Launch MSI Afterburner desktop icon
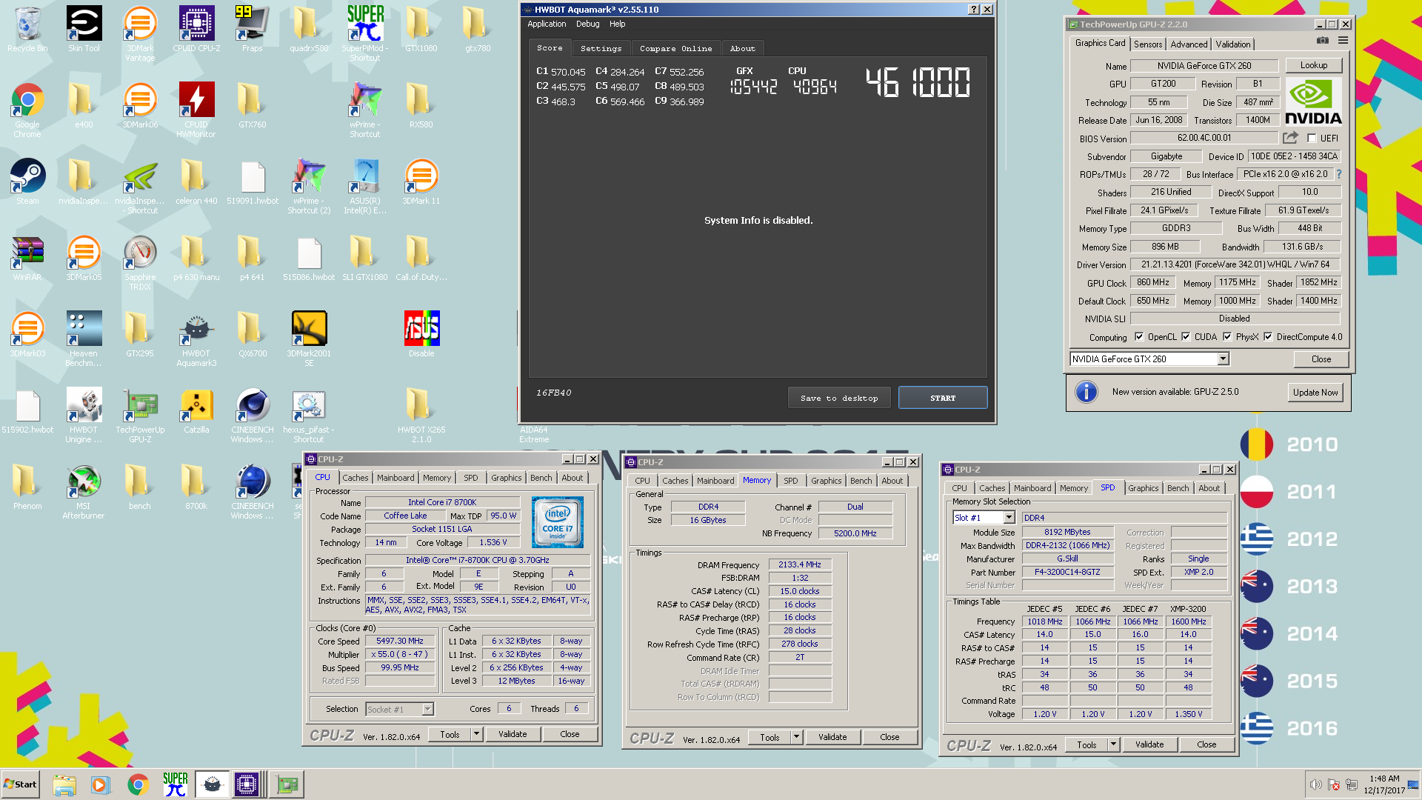 pos(84,491)
